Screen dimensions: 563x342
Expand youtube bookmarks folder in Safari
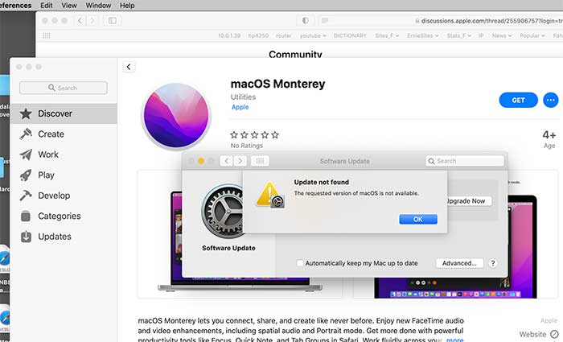click(313, 35)
